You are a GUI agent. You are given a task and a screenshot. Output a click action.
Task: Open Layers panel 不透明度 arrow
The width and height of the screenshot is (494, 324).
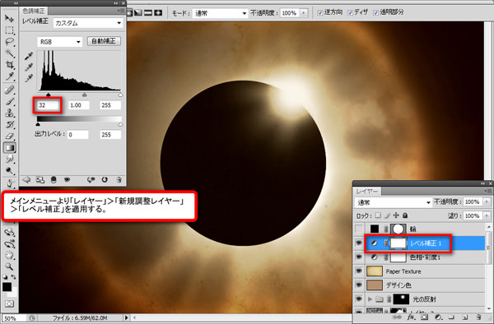pyautogui.click(x=487, y=201)
